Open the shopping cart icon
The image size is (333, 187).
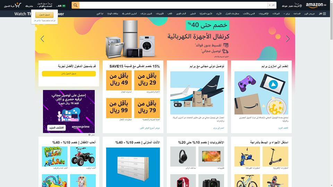(18, 5)
